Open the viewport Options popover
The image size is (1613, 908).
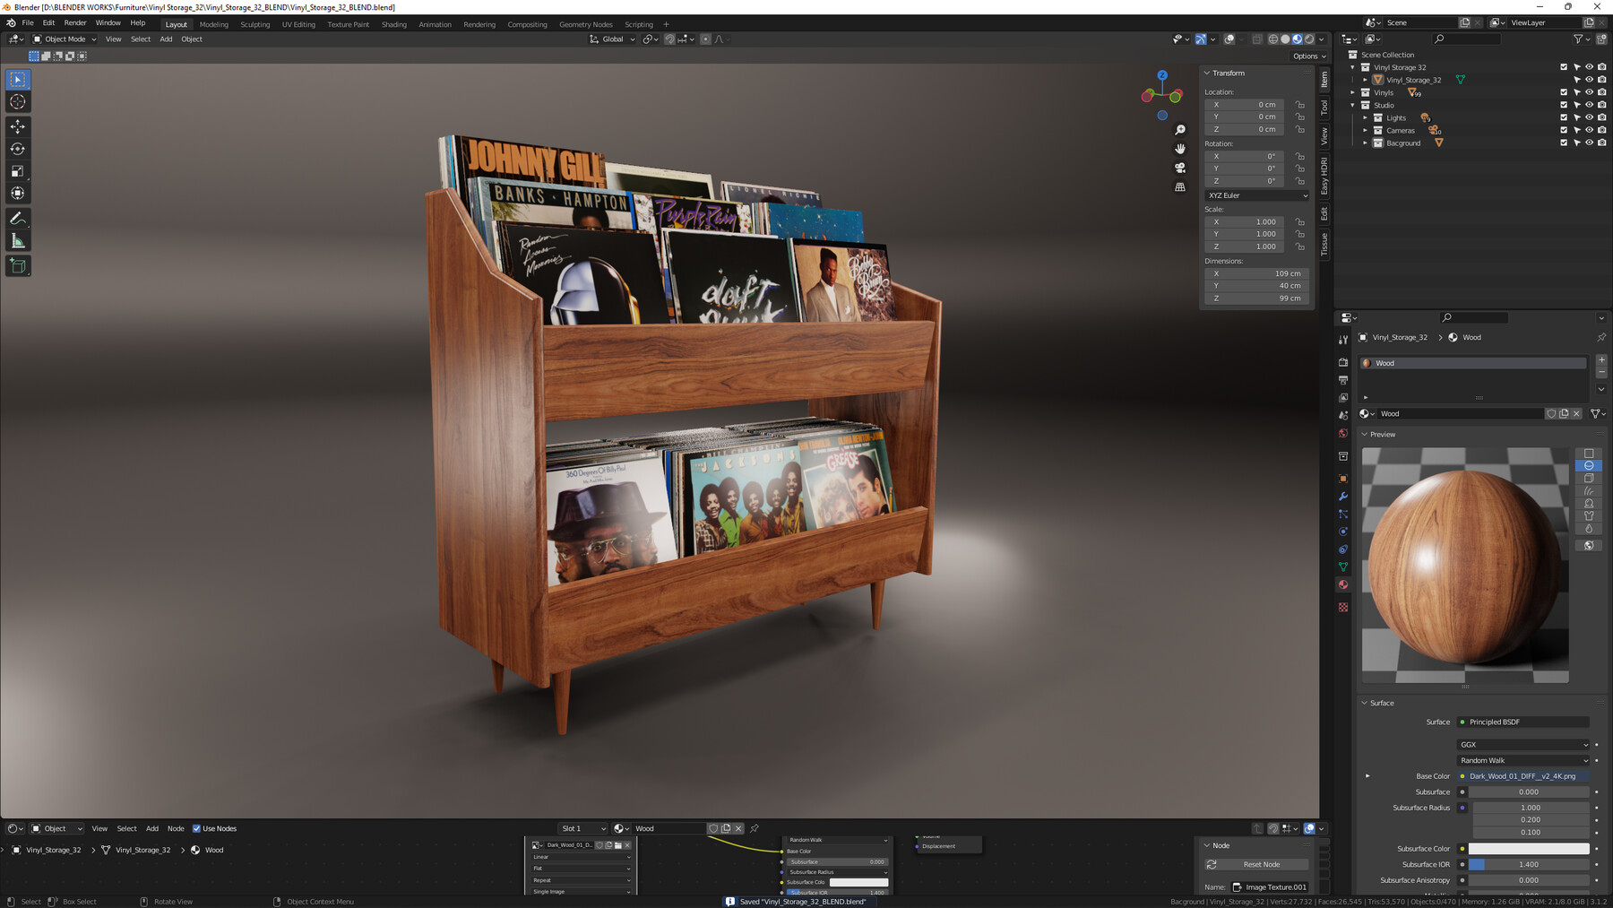1307,56
